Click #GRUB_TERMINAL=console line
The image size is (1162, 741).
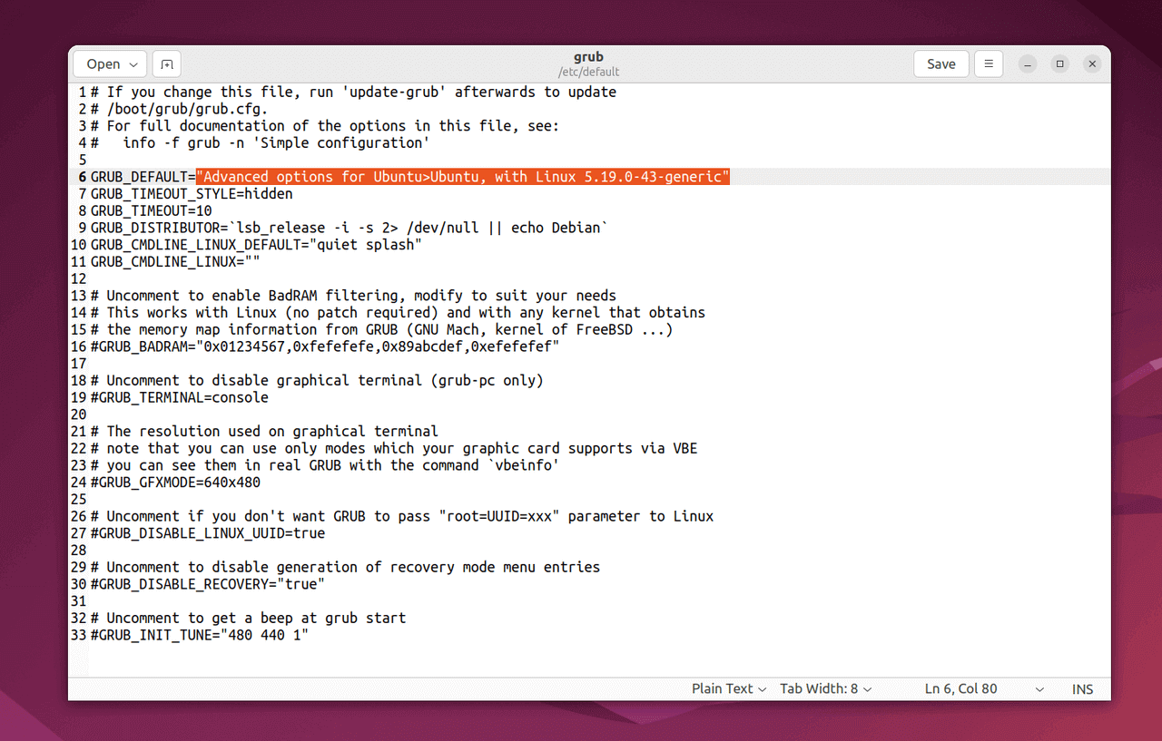[x=180, y=397]
